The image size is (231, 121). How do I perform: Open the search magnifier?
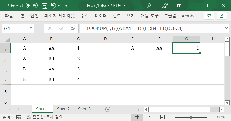point(149,6)
